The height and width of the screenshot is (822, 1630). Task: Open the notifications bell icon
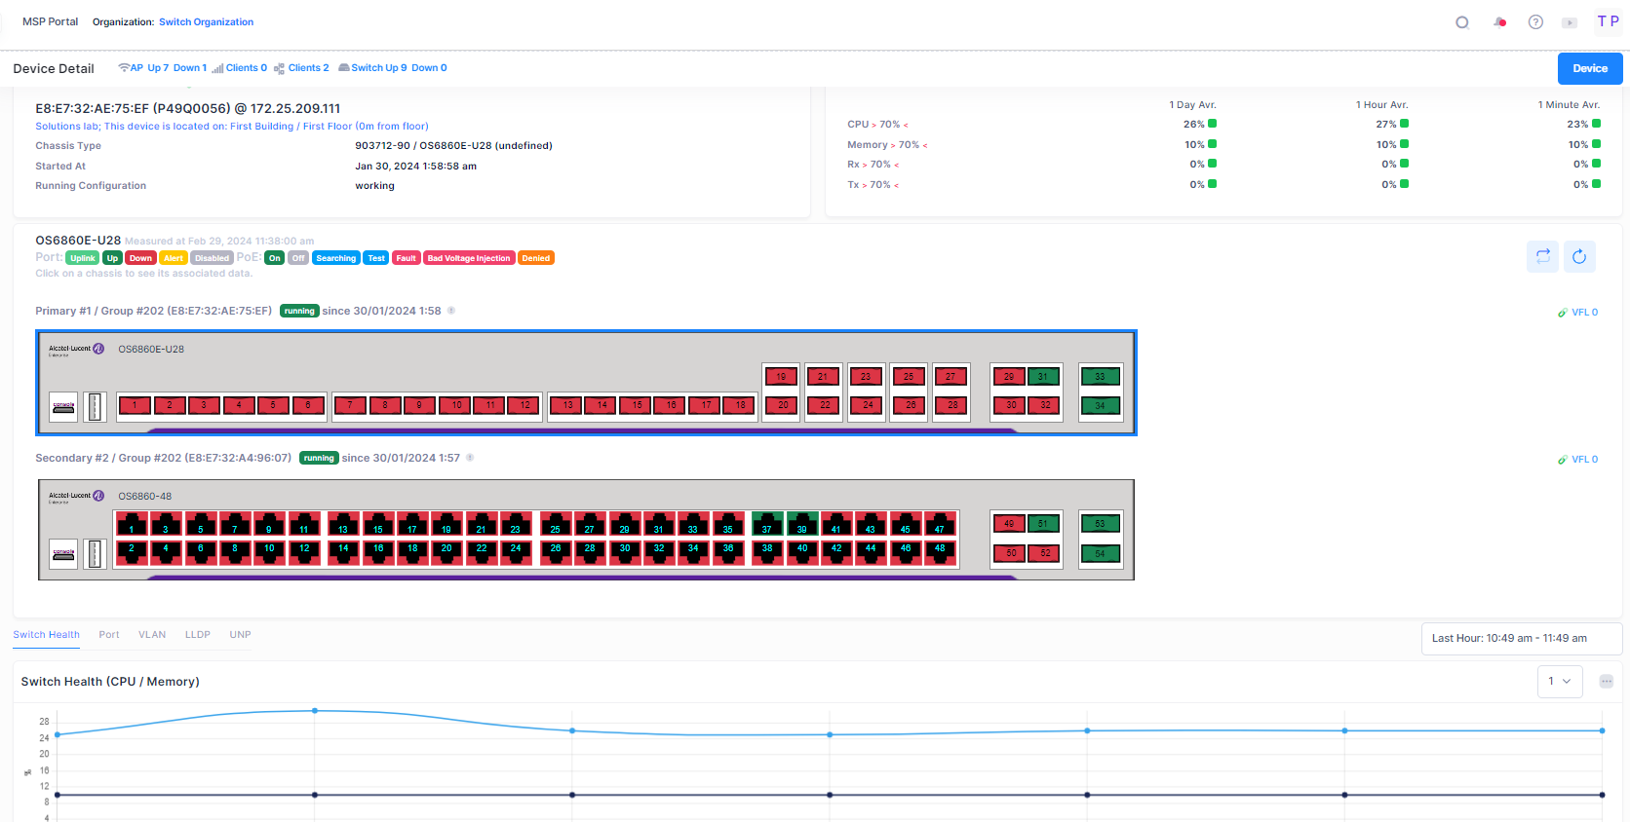[1499, 22]
